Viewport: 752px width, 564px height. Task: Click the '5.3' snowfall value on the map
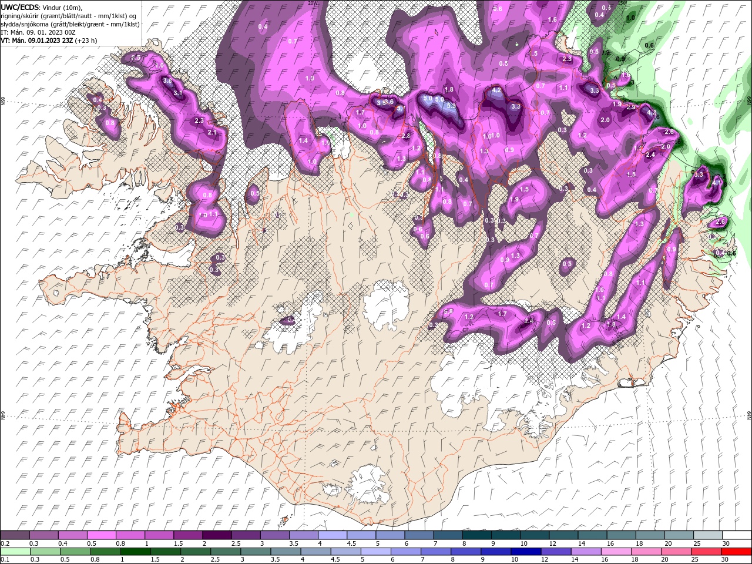pos(451,106)
